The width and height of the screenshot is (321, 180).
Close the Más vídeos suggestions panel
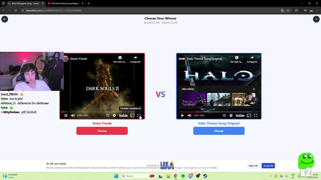pyautogui.click(x=254, y=89)
